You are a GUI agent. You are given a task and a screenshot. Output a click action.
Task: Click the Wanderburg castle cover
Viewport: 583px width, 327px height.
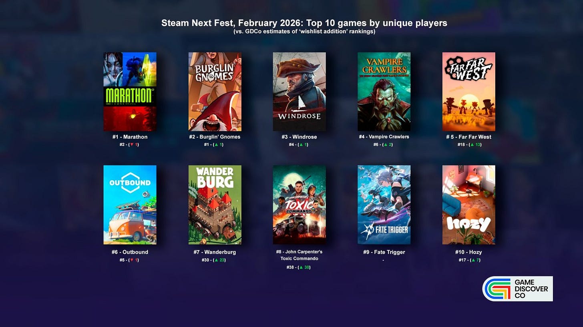[215, 205]
